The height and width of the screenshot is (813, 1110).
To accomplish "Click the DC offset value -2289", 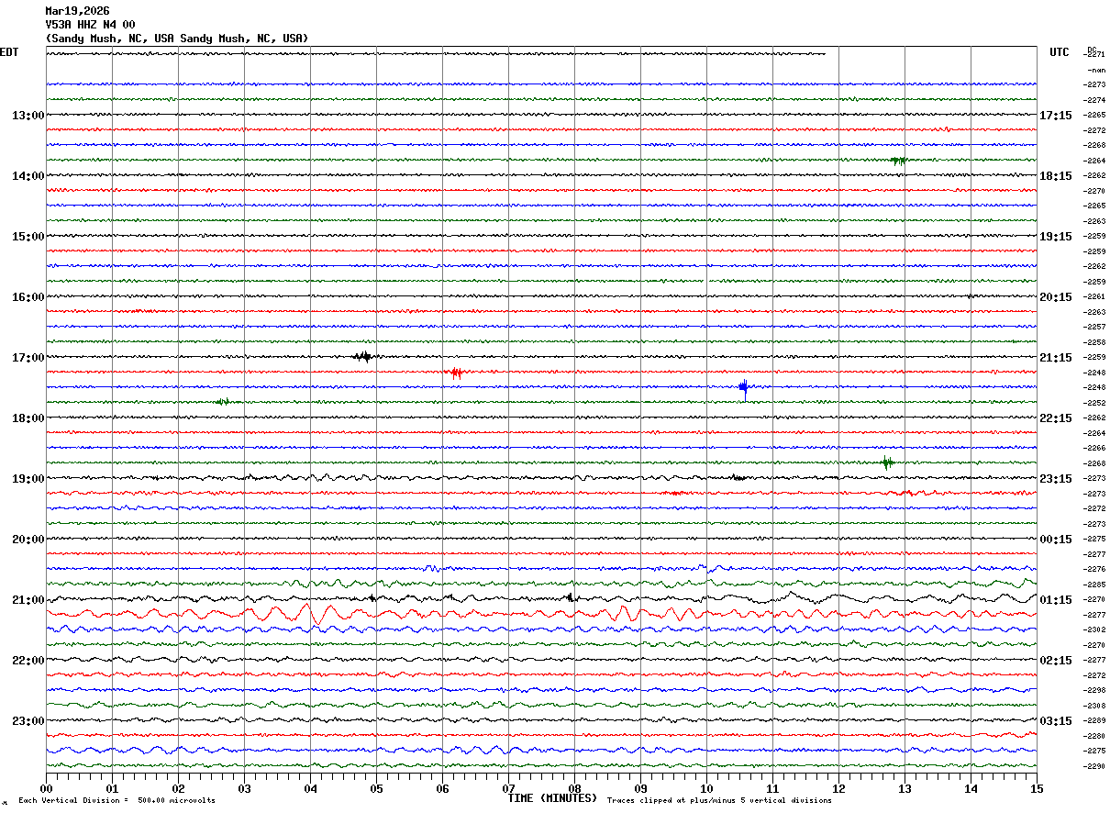I will pyautogui.click(x=1095, y=721).
